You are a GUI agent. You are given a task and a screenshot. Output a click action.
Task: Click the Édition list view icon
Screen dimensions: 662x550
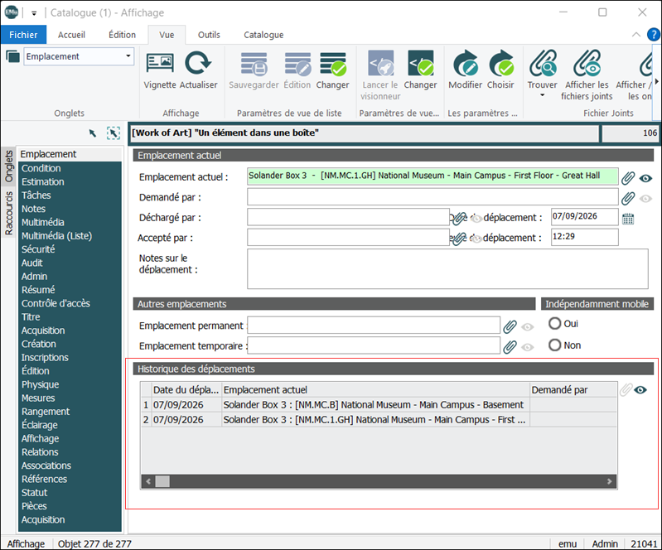pos(297,63)
